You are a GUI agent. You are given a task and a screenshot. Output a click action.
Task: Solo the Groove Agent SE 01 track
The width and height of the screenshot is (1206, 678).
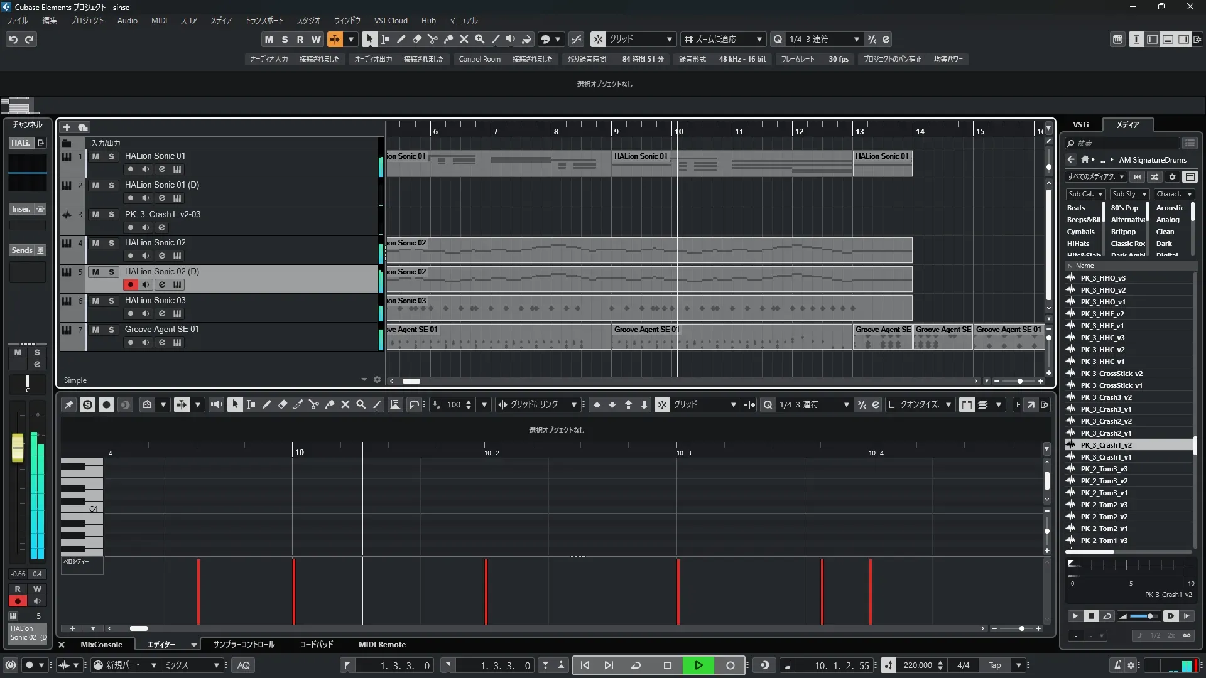click(x=111, y=330)
